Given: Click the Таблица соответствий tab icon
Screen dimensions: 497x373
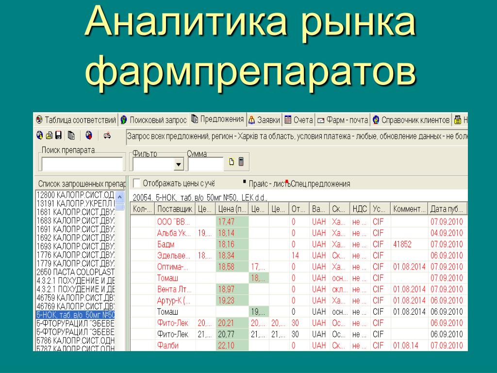Looking at the screenshot, I should point(39,120).
